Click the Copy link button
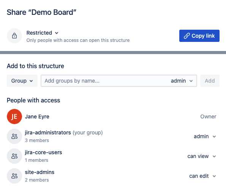The height and width of the screenshot is (190, 226). coord(199,36)
